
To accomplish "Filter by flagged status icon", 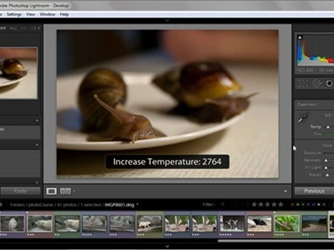I will click(223, 205).
